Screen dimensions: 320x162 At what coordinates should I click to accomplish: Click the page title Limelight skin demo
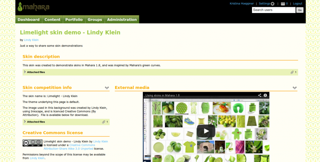coord(70,32)
